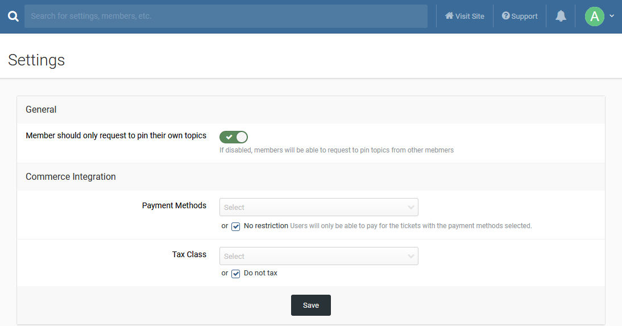Click the question mark Support icon

506,15
